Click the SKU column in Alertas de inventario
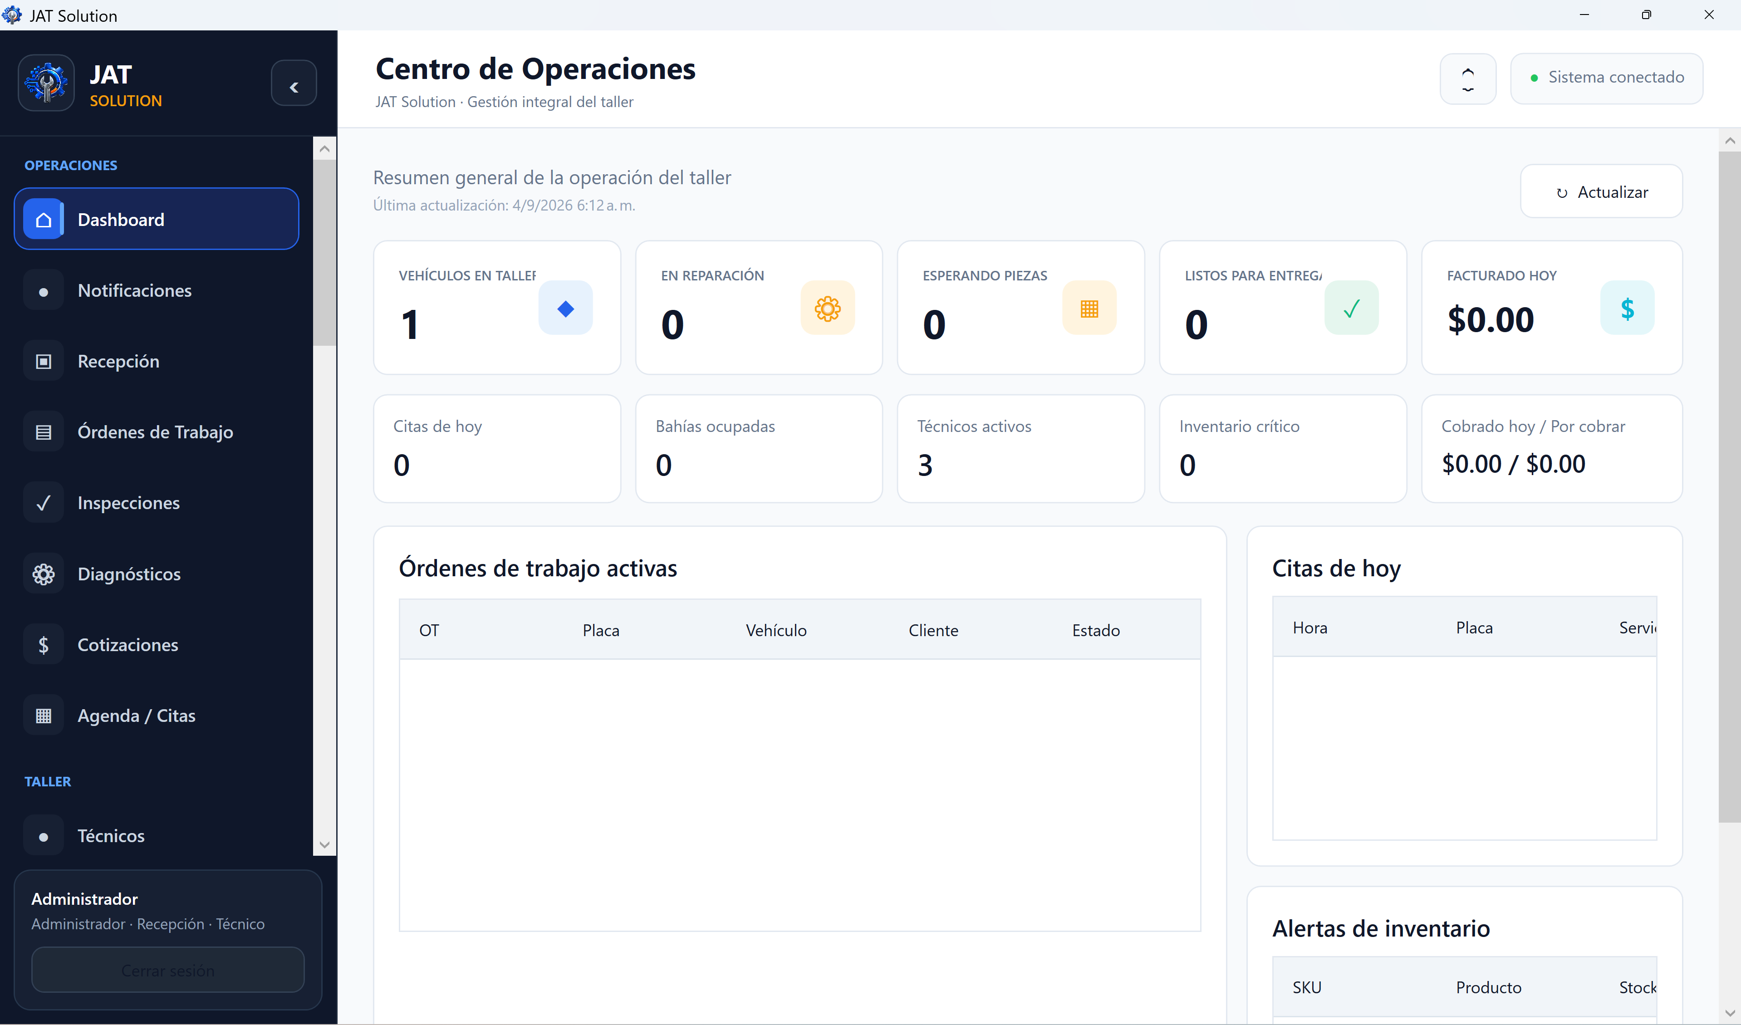Screen dimensions: 1741x1025 coord(1306,988)
